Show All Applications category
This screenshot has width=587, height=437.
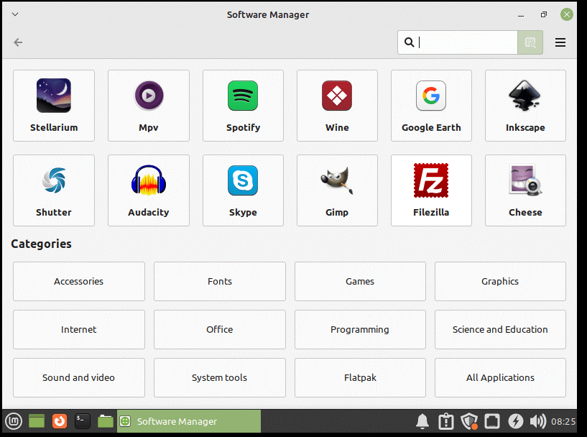[x=500, y=377]
